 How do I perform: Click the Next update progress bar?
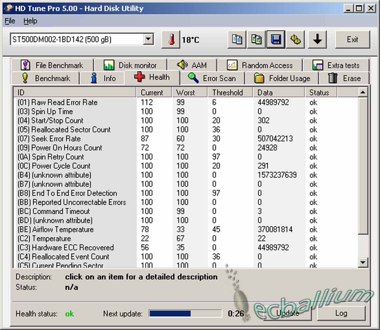(x=185, y=314)
